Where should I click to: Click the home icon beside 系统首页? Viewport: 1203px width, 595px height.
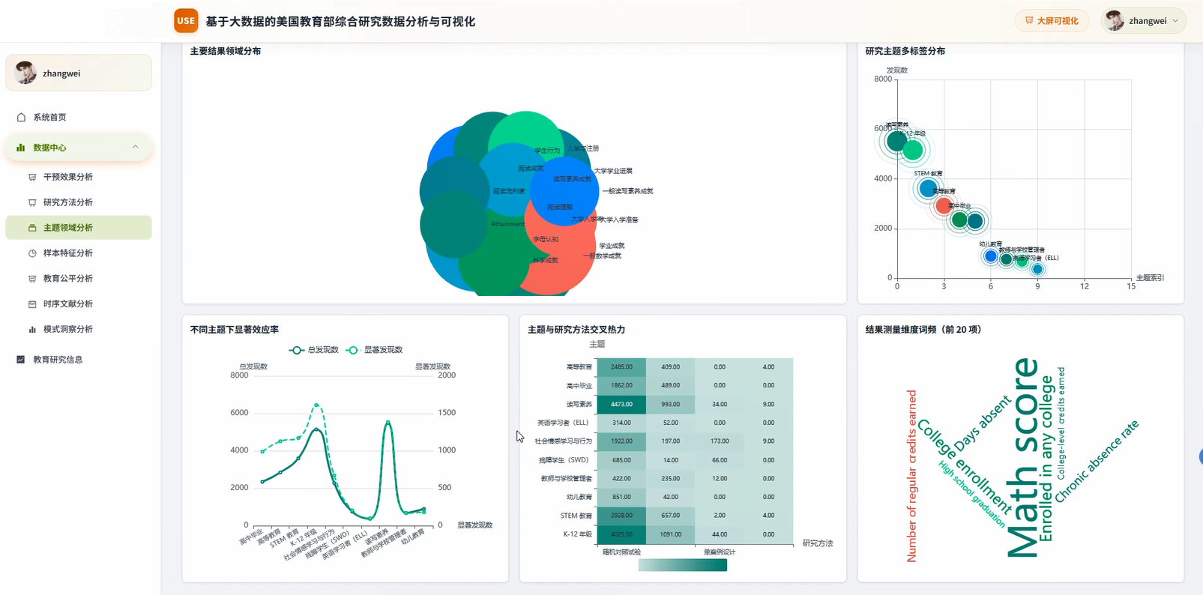point(21,117)
